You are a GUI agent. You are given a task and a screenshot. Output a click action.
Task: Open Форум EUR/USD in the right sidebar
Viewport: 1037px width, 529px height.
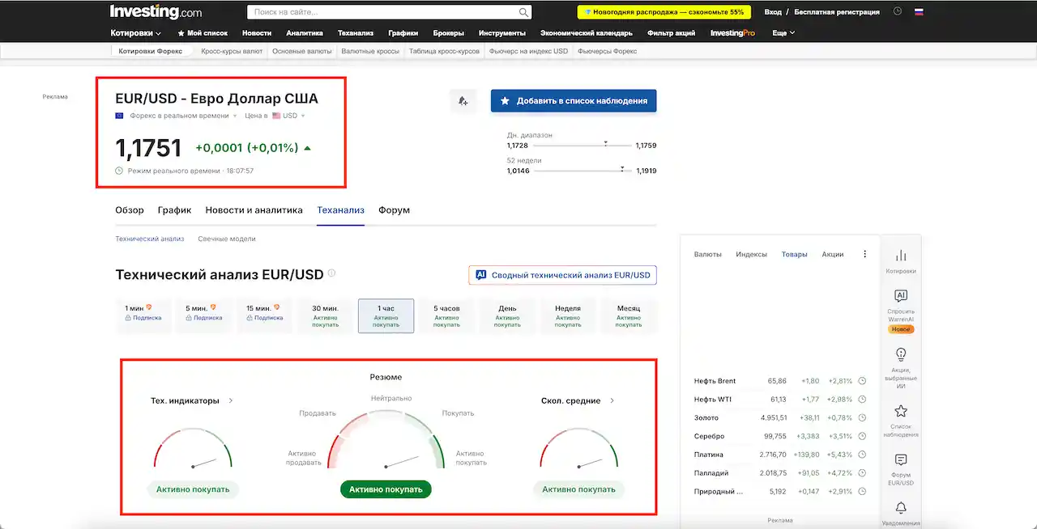click(900, 470)
